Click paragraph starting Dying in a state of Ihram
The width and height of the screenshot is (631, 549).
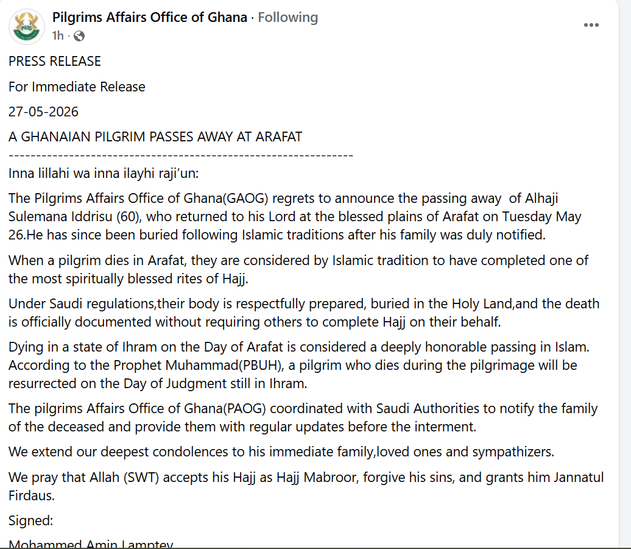[299, 365]
